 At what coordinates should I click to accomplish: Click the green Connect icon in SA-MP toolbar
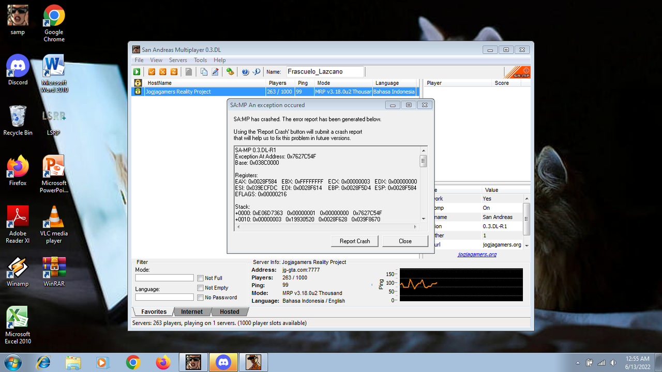(x=137, y=72)
